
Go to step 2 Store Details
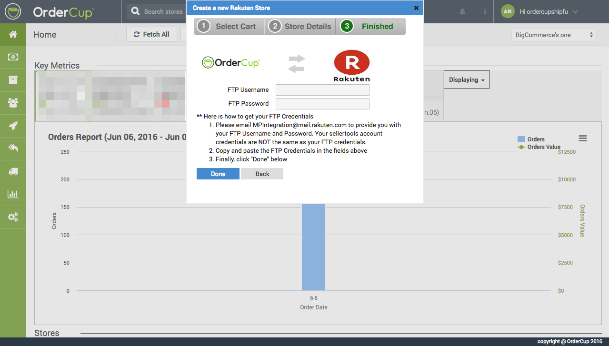click(x=300, y=26)
